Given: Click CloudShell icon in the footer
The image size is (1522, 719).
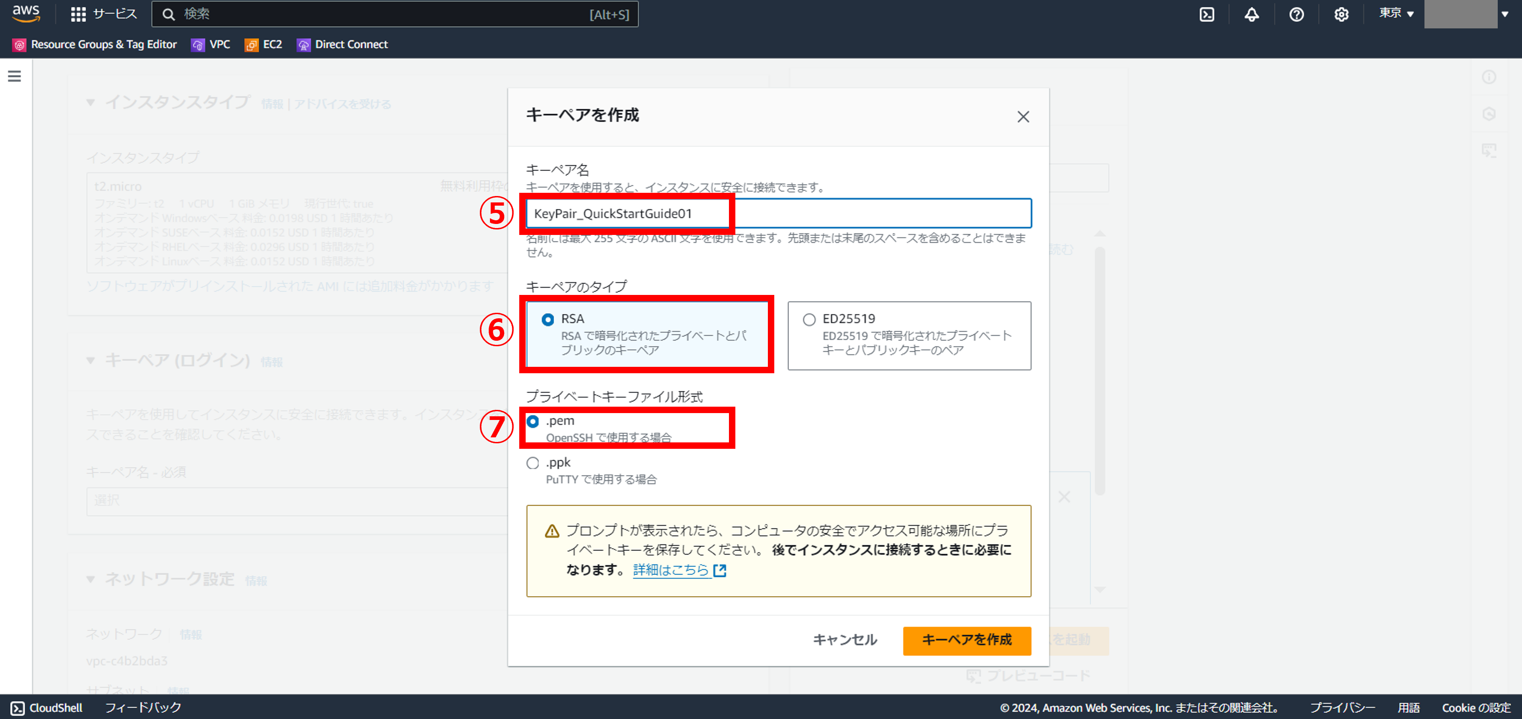Looking at the screenshot, I should click(x=18, y=708).
